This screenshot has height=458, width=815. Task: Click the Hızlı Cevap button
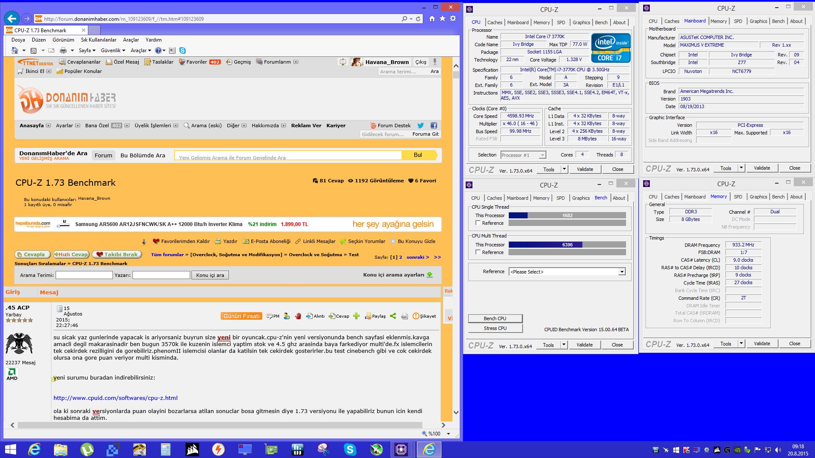click(71, 254)
